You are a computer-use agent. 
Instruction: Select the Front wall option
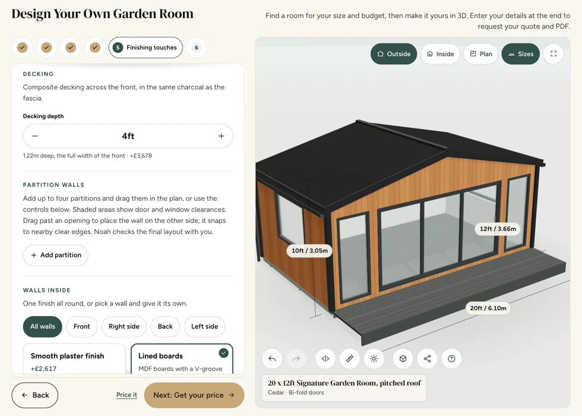(x=82, y=326)
